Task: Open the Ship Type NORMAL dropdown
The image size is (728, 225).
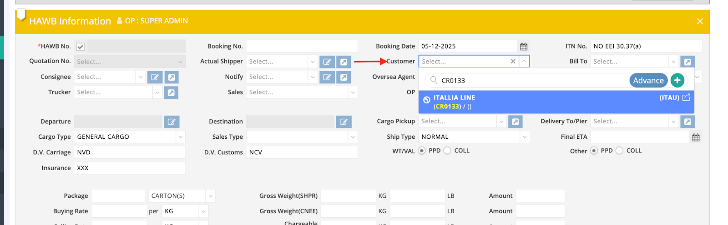Action: point(525,137)
